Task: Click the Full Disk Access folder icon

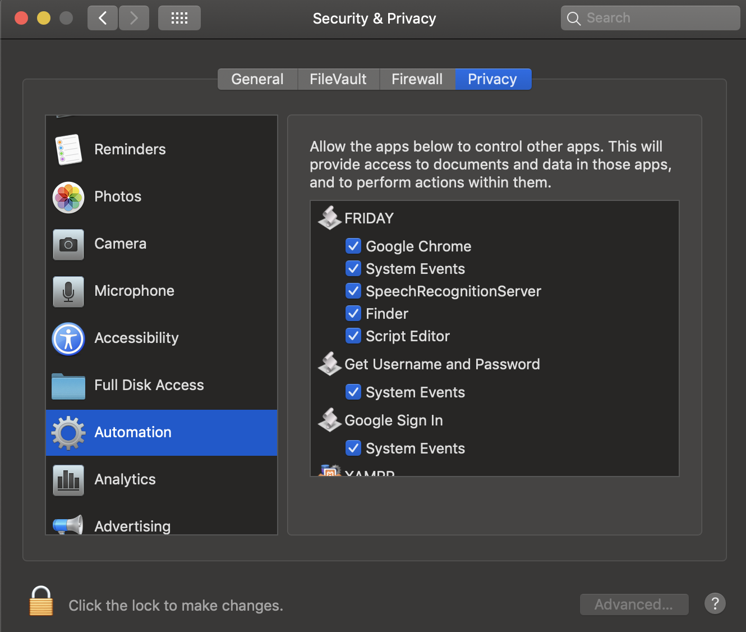Action: click(68, 386)
